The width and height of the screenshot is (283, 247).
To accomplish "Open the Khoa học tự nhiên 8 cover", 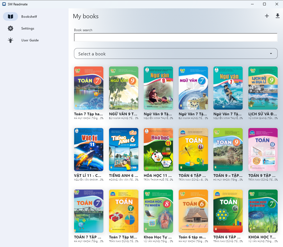I will 158,211.
